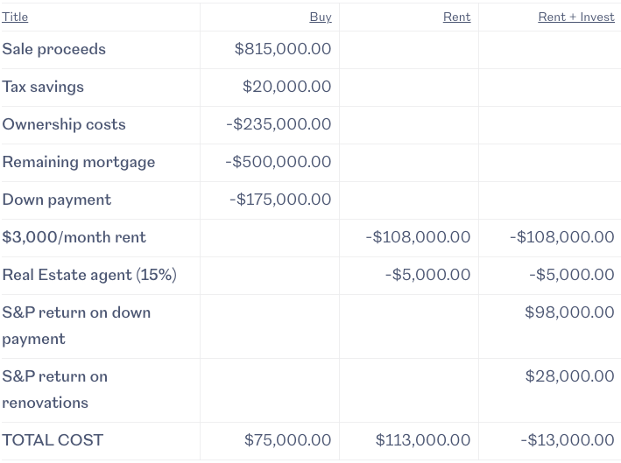Select the Down payment -$175,000.00 cell
The height and width of the screenshot is (463, 621).
click(x=280, y=200)
